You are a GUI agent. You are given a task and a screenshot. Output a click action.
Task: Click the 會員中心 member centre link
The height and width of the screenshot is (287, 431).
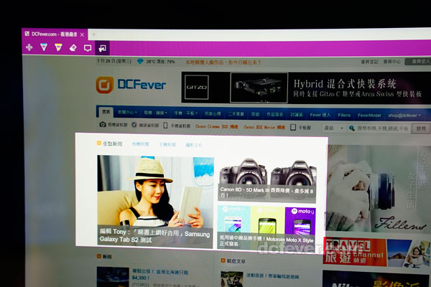click(x=392, y=62)
